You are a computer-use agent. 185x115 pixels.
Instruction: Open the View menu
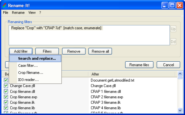(x=32, y=12)
